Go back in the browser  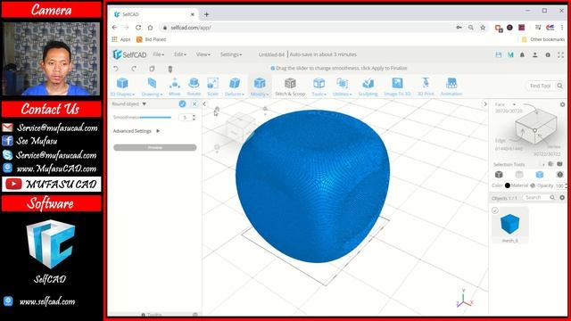point(115,28)
